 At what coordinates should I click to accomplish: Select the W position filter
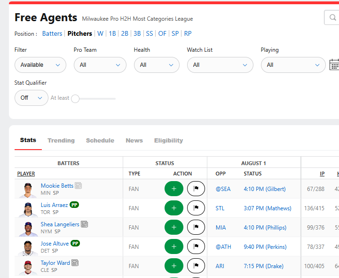pos(100,33)
